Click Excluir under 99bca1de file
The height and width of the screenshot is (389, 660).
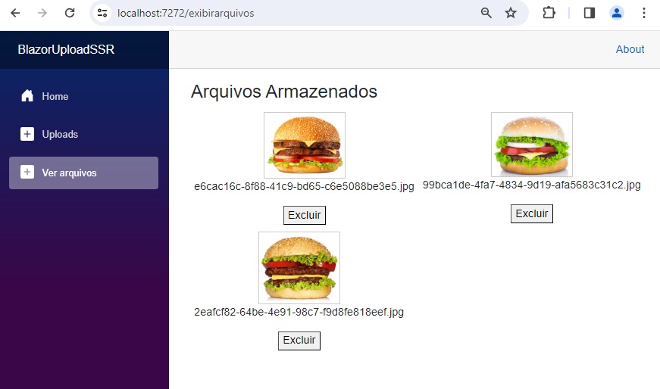(x=532, y=213)
